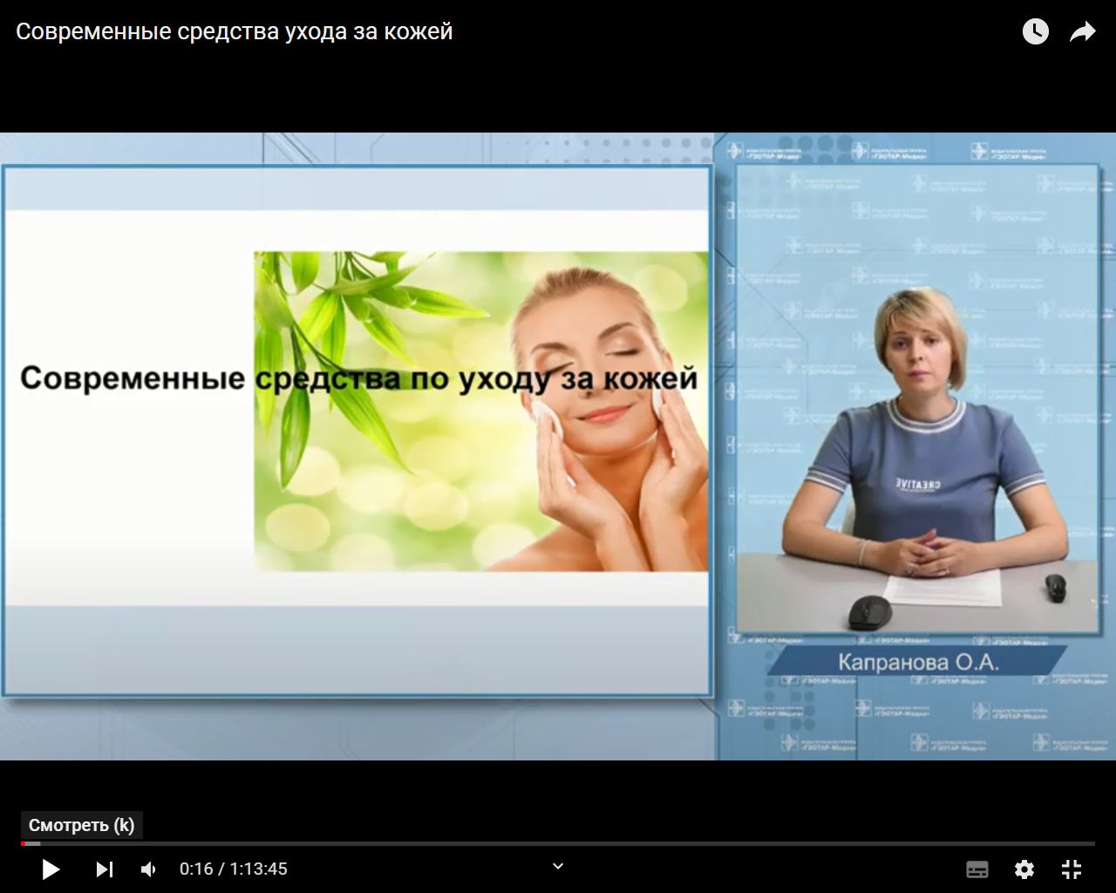Click the red played portion of the timeline
The image size is (1116, 893).
click(24, 844)
